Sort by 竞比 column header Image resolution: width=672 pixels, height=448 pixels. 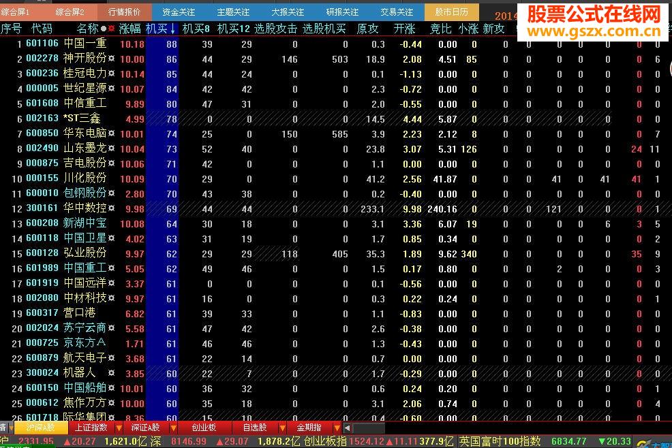440,29
